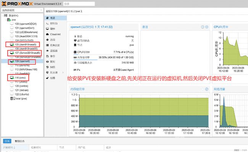The width and height of the screenshot is (248, 152).
Task: Click the Proxmox logo
Action: click(17, 4)
